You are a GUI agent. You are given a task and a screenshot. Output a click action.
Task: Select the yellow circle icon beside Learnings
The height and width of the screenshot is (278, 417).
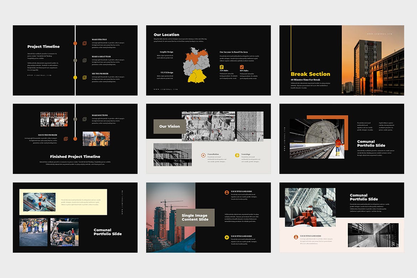click(x=237, y=155)
